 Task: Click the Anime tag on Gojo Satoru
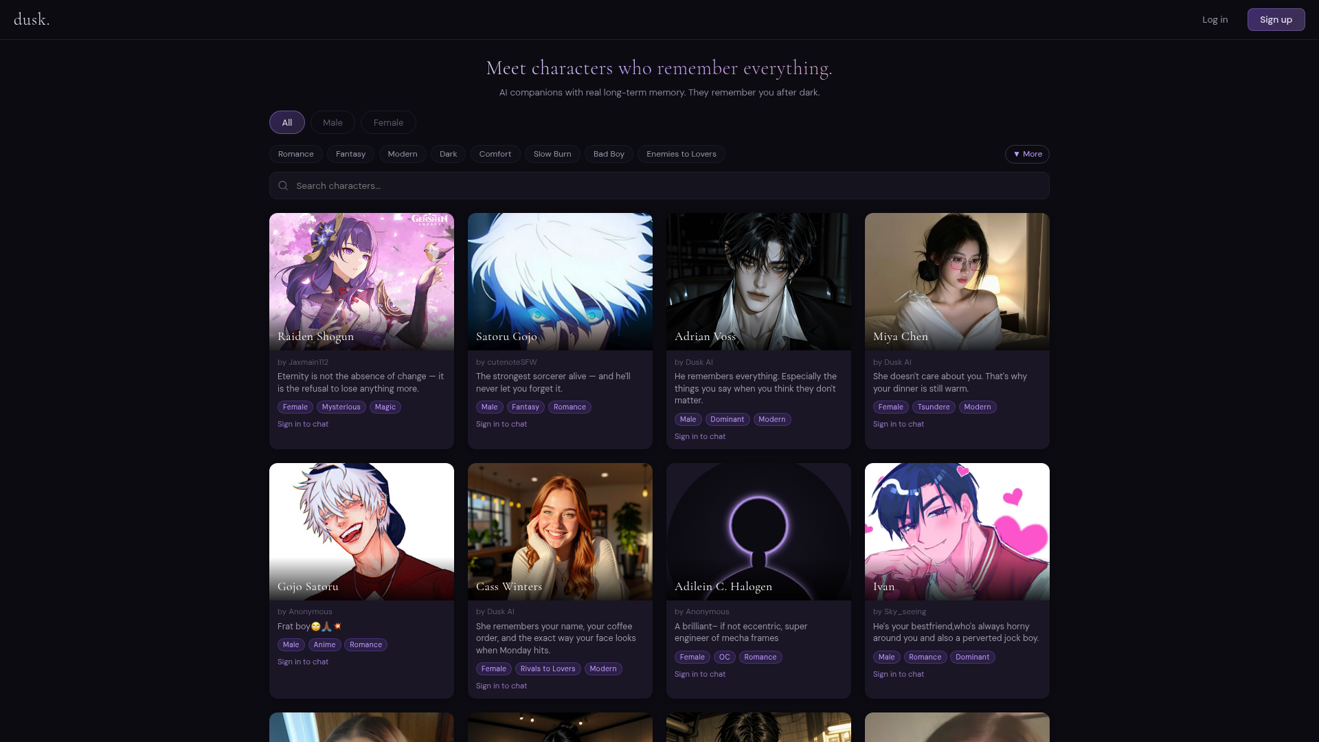(x=324, y=644)
